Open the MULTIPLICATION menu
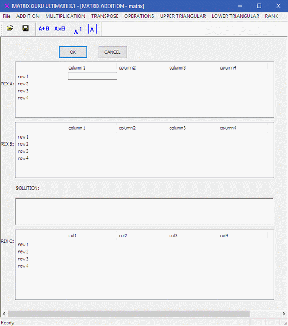 pos(65,16)
